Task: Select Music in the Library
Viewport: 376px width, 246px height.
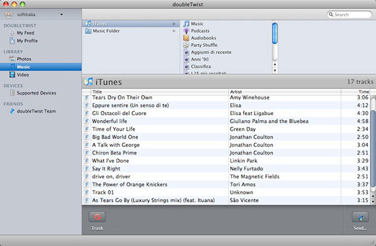Action: (x=41, y=67)
